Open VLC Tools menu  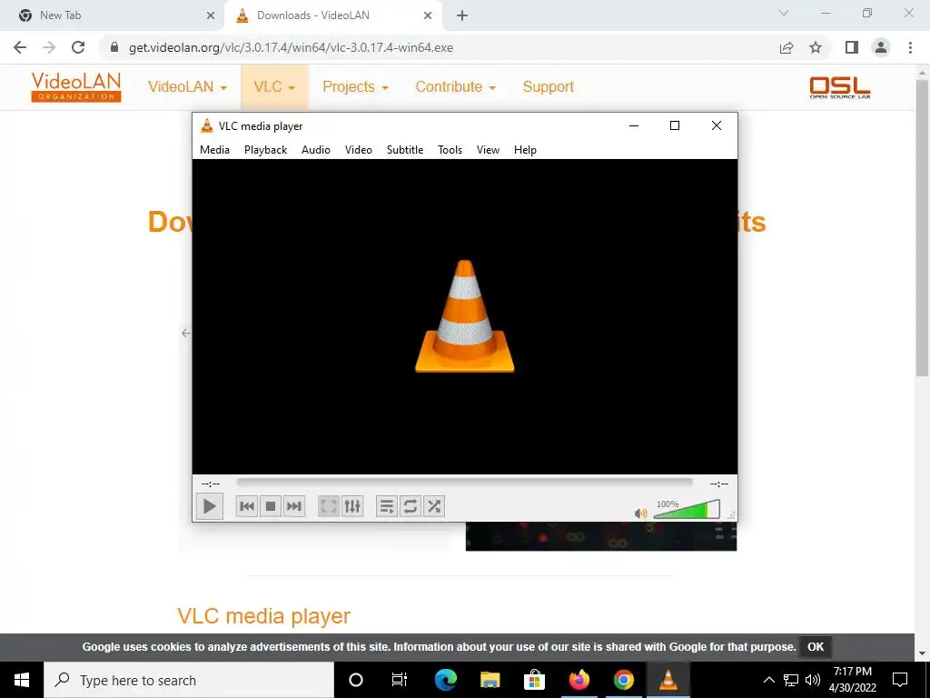click(x=450, y=150)
